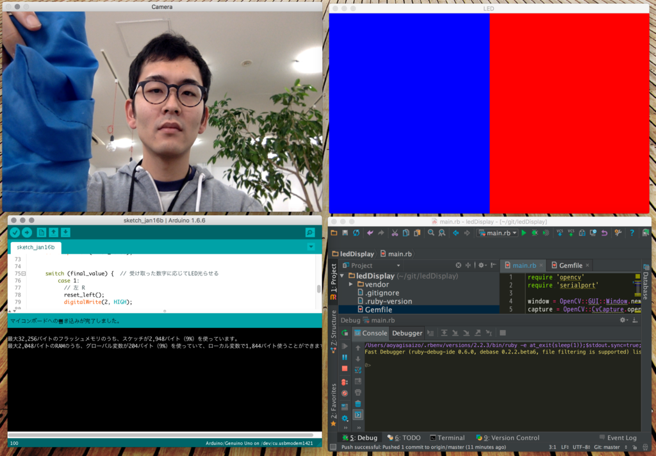Open Event Log panel

tap(618, 437)
